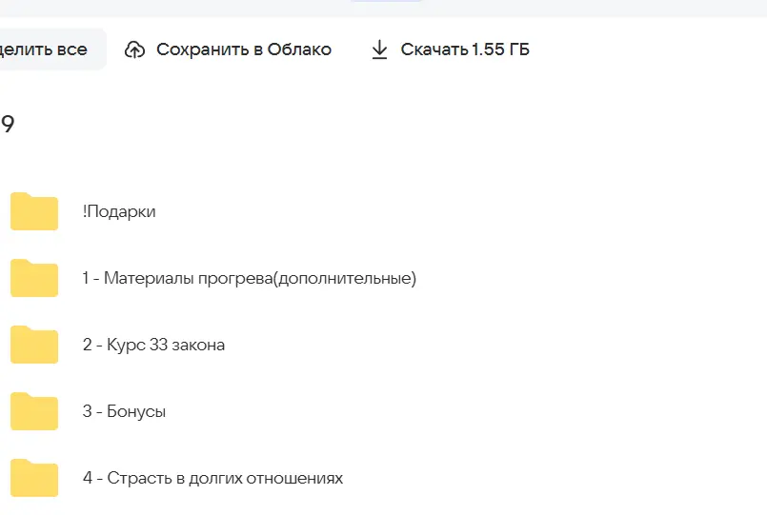The height and width of the screenshot is (515, 767).
Task: Click the download arrow icon
Action: (379, 50)
